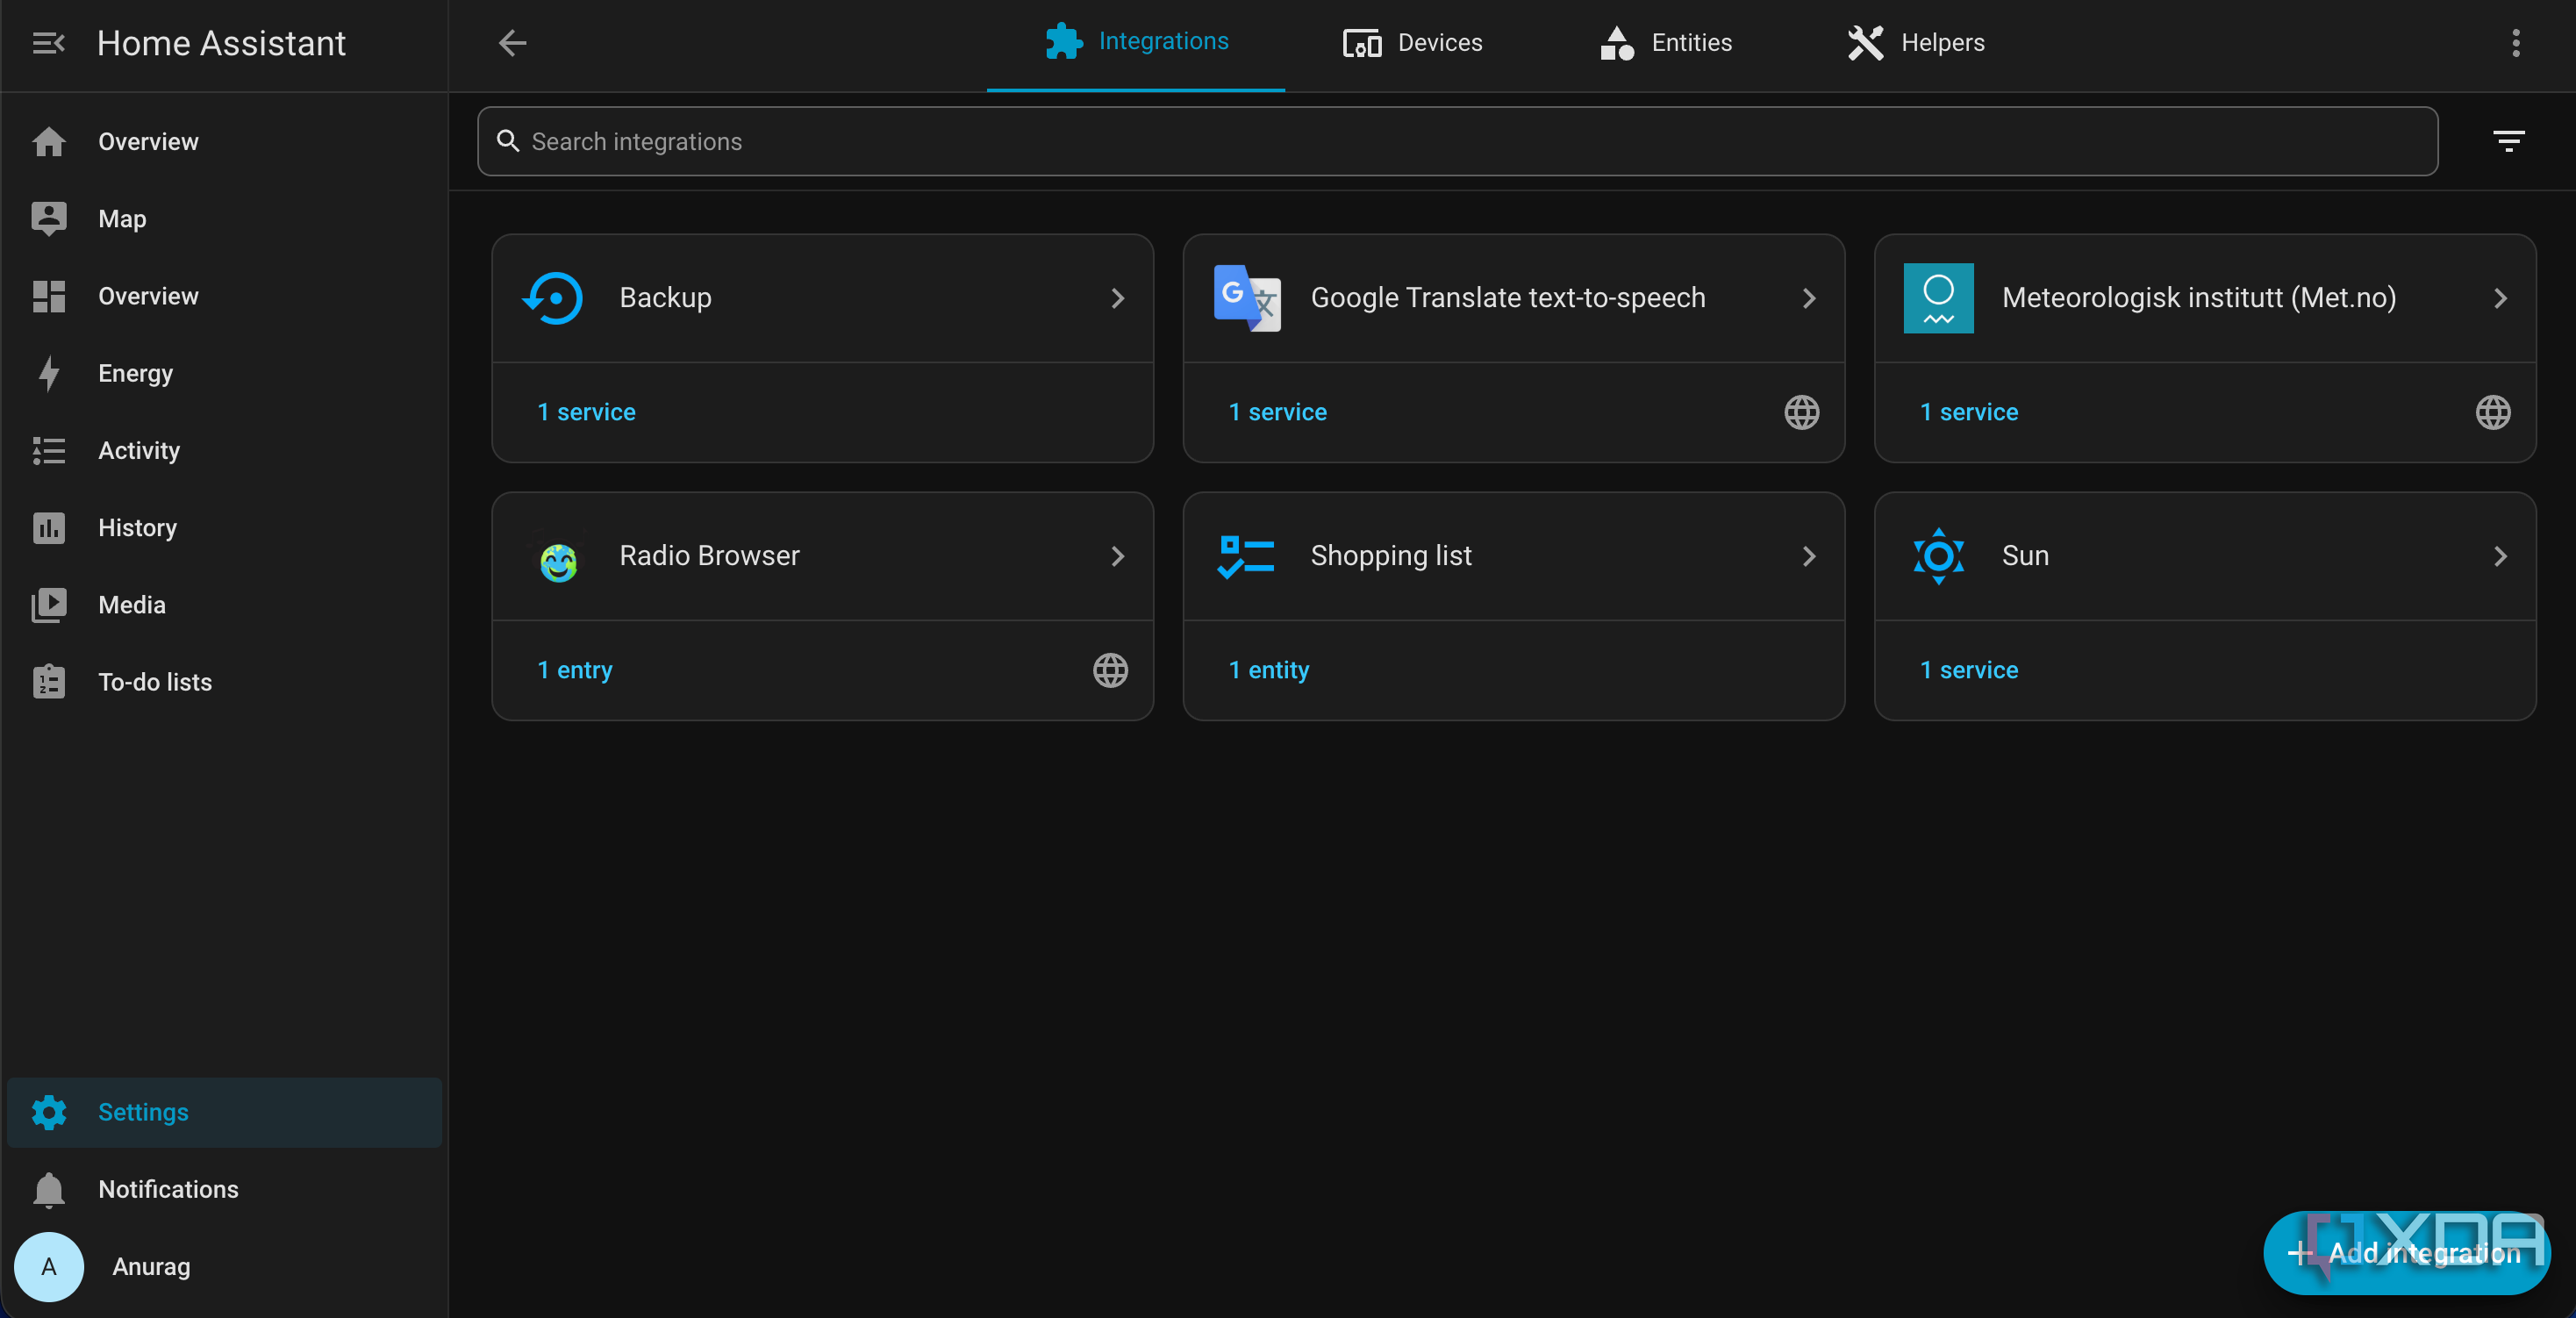Open History in the sidebar

[224, 528]
